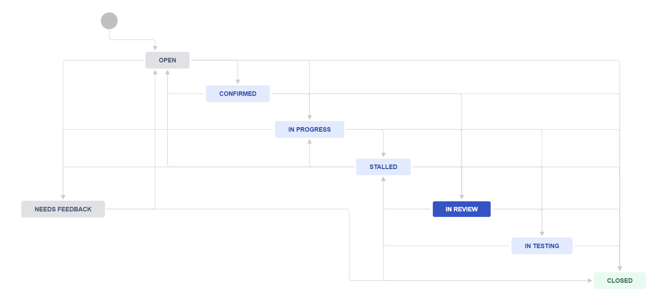Click arrowhead pointing down into IN TESTING

[x=542, y=234]
